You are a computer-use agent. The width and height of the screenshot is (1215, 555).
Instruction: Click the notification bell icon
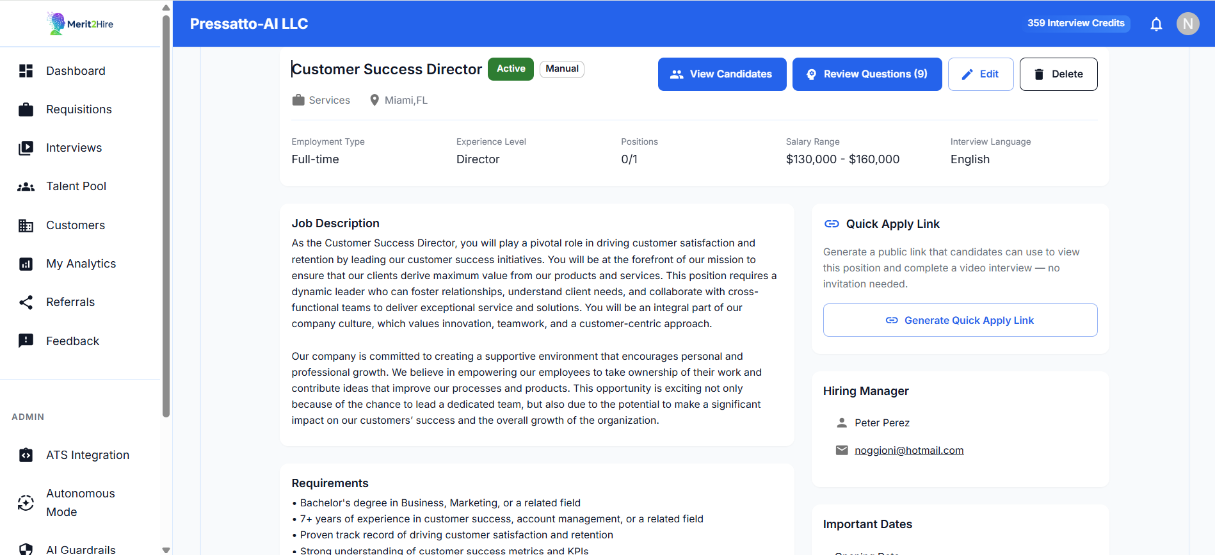(1156, 24)
